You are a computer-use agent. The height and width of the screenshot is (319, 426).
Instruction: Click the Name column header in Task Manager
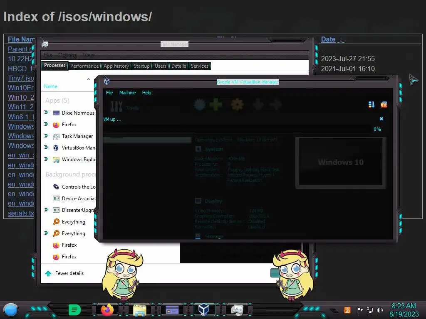(x=50, y=86)
